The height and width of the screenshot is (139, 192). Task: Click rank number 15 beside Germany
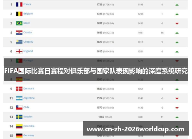point(11,136)
